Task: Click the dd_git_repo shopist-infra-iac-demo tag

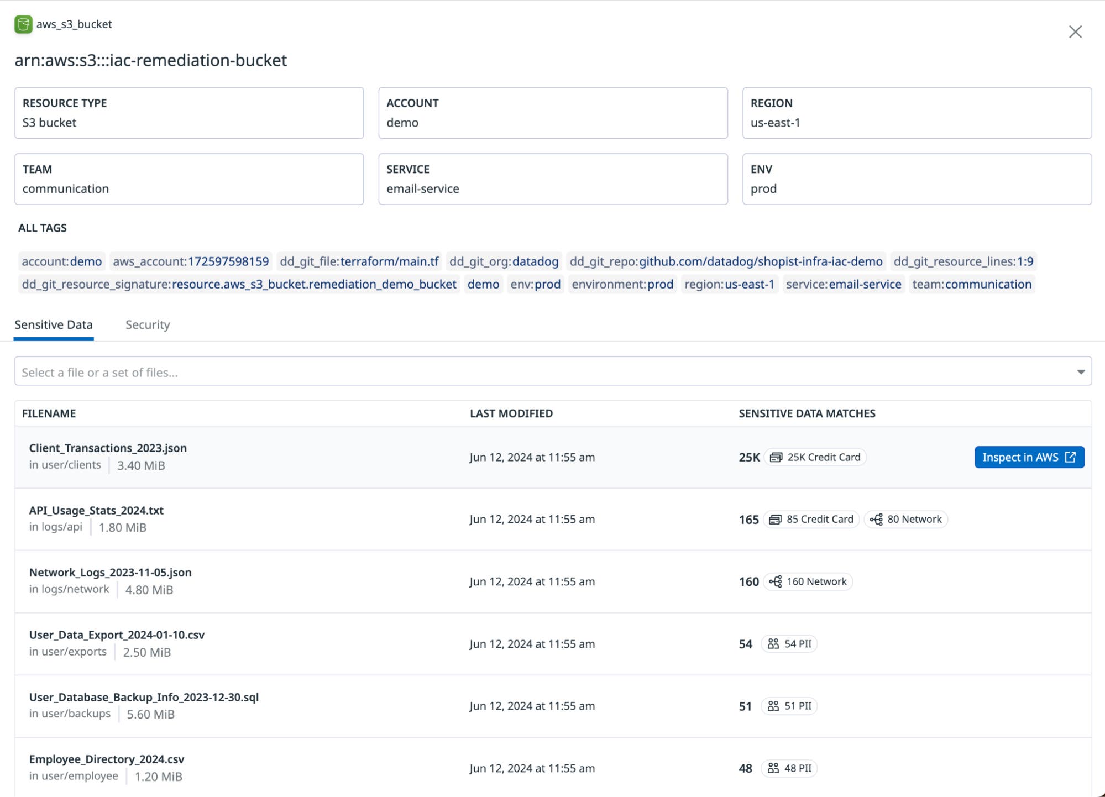Action: pos(726,261)
